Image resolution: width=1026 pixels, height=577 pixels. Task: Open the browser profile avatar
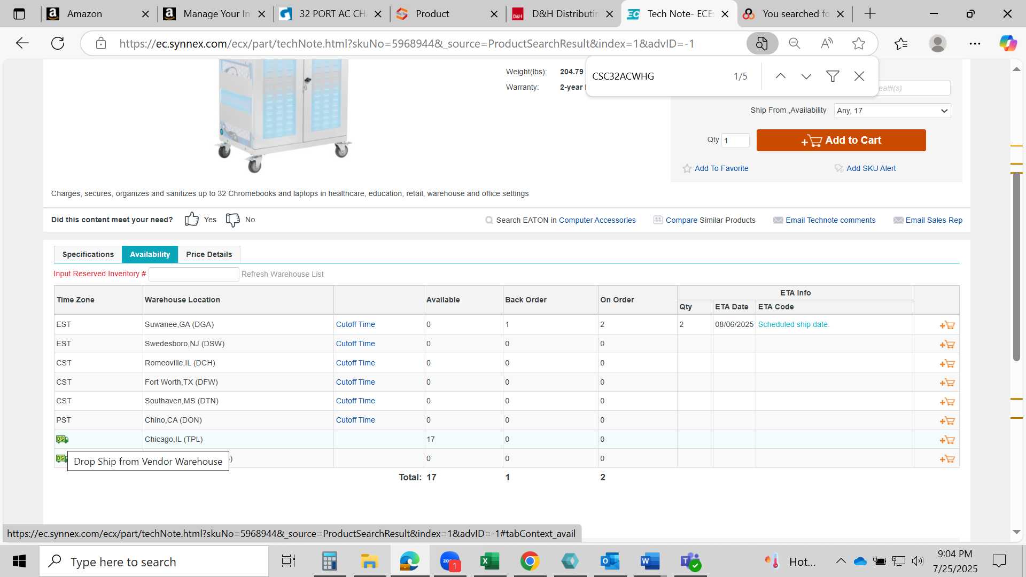[938, 43]
